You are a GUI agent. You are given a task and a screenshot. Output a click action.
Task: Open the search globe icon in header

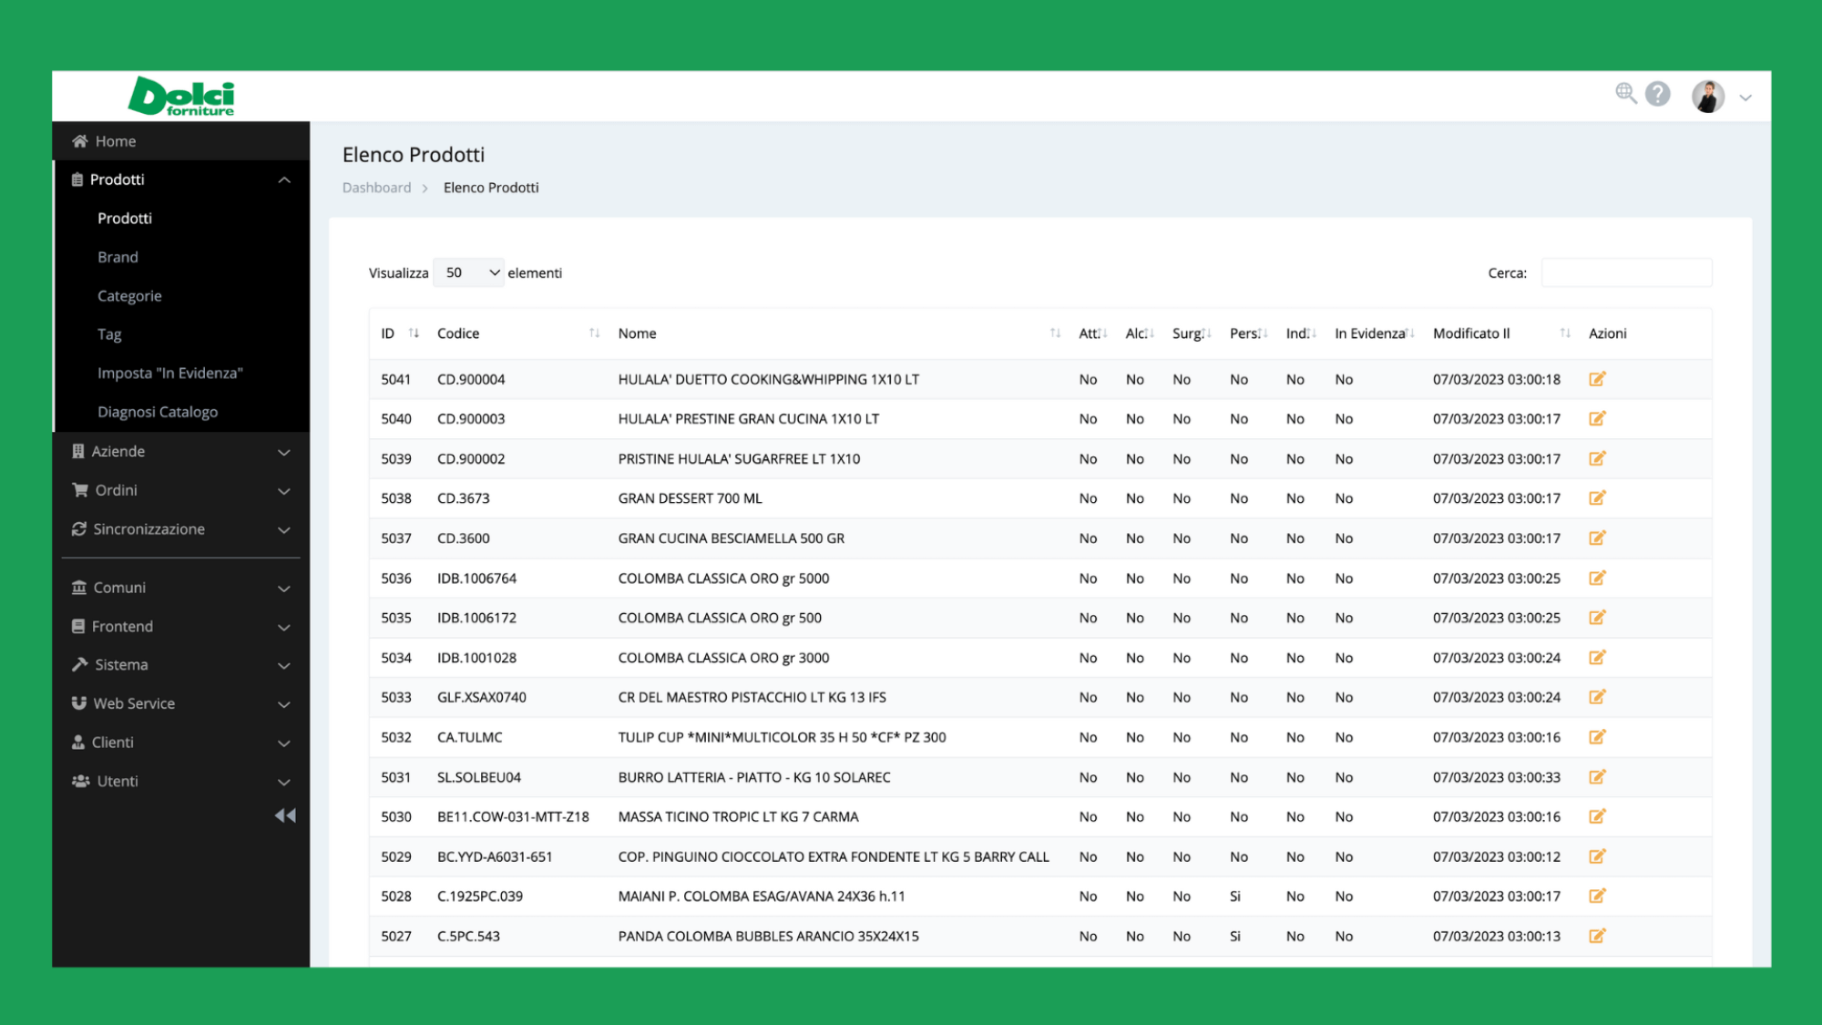coord(1625,93)
